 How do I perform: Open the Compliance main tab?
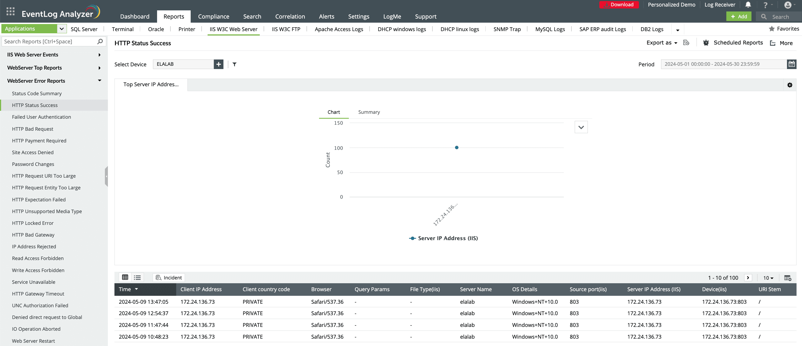214,16
